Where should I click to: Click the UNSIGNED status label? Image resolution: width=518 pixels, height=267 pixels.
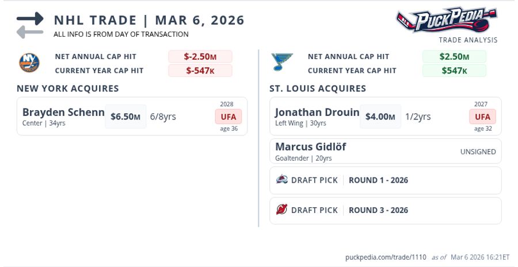coord(477,152)
